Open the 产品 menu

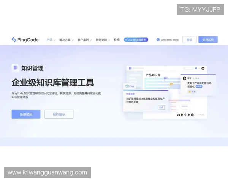[51, 40]
